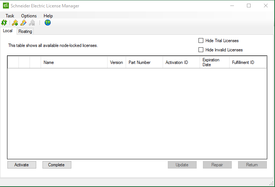Viewport: 275px width, 187px height.
Task: Click the Version column header
Action: click(x=116, y=62)
